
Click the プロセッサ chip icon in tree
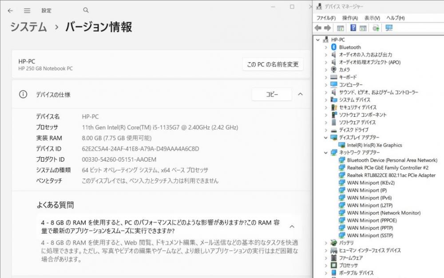pyautogui.click(x=334, y=265)
